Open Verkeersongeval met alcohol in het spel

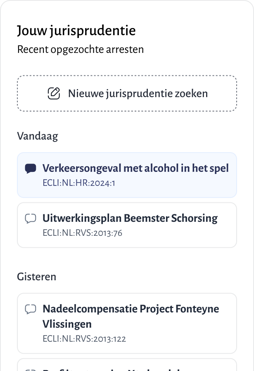(x=135, y=168)
